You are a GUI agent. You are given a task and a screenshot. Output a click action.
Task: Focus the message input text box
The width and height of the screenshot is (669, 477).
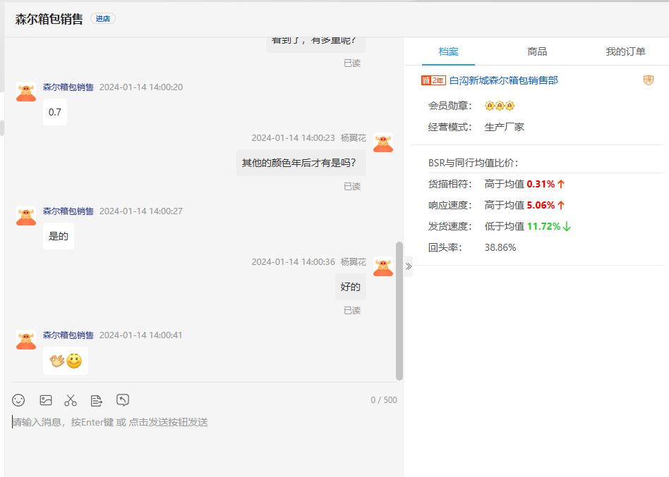[x=205, y=437]
